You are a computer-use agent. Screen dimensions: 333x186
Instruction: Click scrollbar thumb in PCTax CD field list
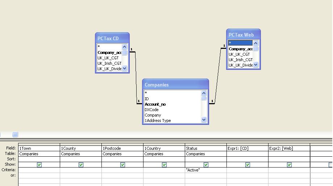[x=124, y=52]
